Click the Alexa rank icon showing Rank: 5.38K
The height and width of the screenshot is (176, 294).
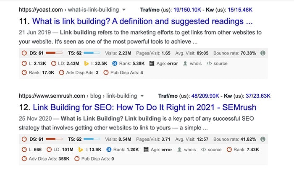(115, 63)
